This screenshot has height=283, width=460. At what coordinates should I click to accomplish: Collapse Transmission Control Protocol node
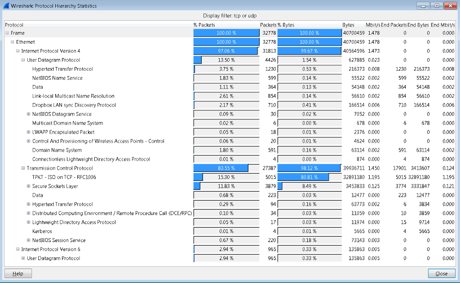point(23,168)
